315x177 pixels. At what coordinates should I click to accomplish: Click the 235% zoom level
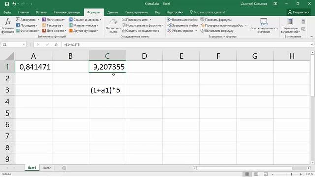(x=310, y=174)
